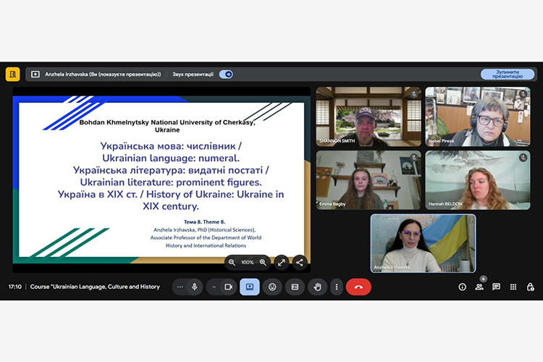Open more options three-dot menu
The image size is (543, 362).
336,287
